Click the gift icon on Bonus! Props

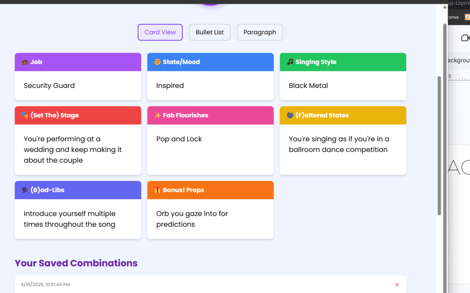157,190
